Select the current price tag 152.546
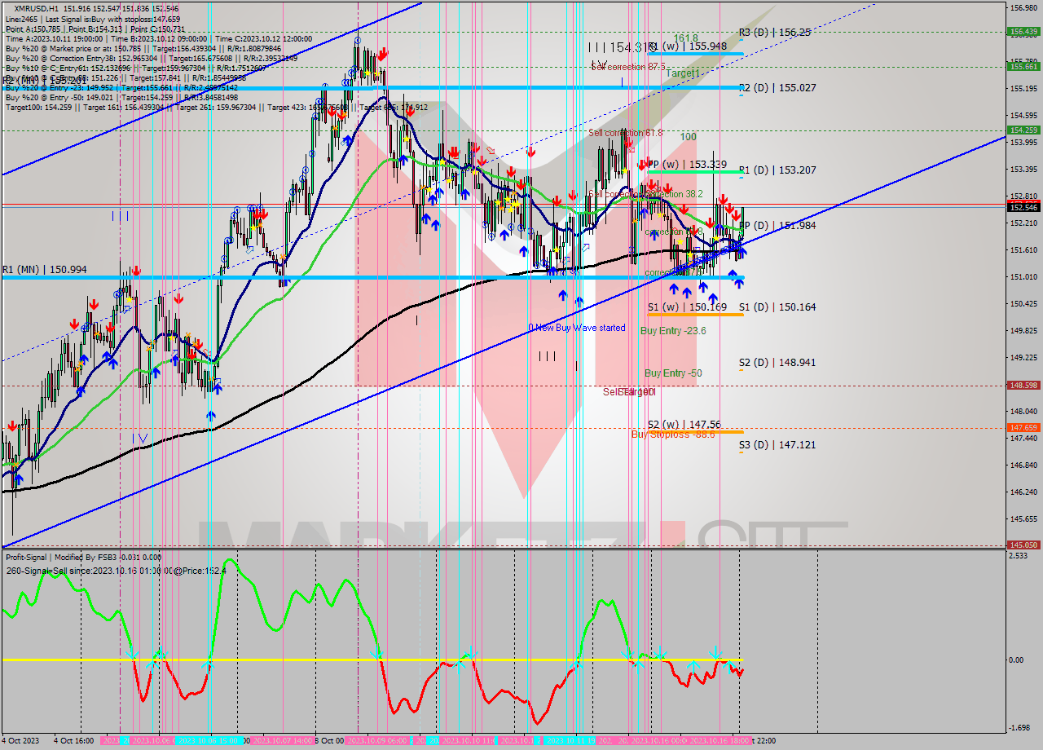1043x750 pixels. pos(1023,208)
